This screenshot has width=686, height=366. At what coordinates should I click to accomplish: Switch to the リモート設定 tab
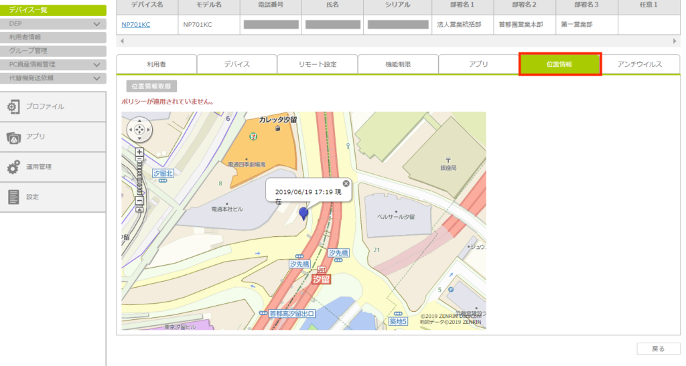(318, 64)
